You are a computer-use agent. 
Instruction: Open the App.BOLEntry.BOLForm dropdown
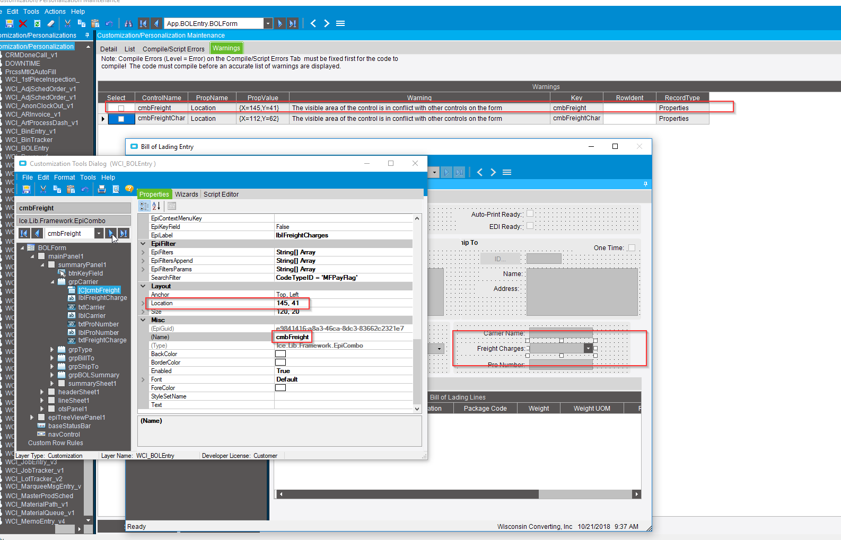click(268, 23)
